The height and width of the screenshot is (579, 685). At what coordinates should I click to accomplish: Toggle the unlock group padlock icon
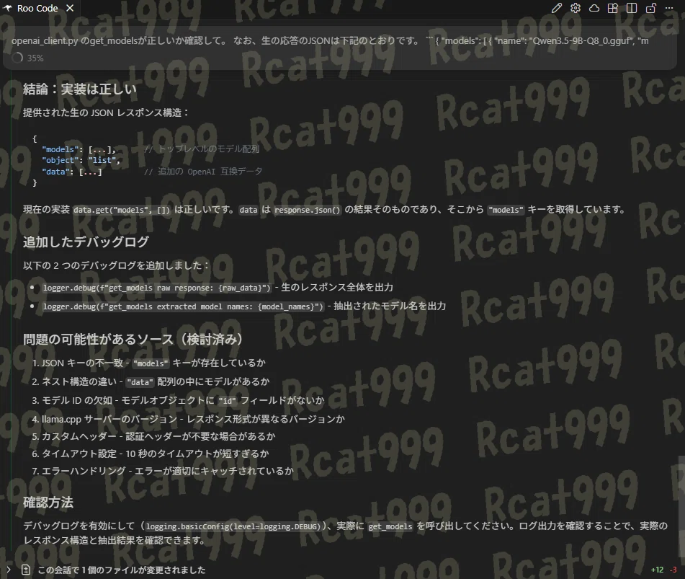[651, 9]
